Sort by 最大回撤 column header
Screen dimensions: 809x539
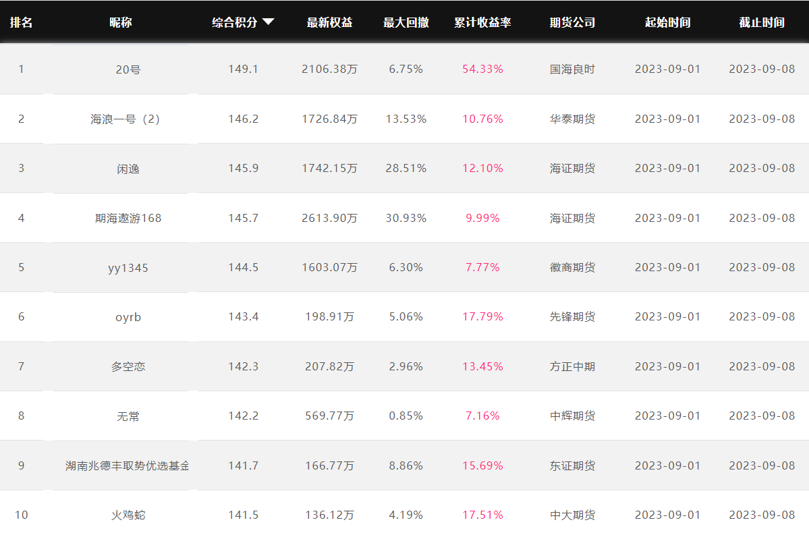406,22
